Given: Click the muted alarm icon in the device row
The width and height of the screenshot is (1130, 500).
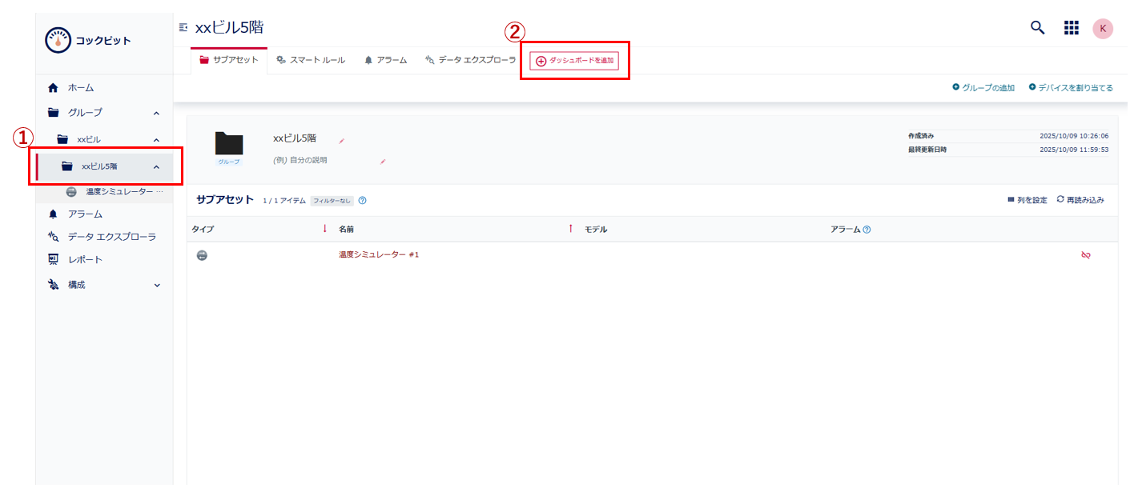Looking at the screenshot, I should click(1086, 254).
